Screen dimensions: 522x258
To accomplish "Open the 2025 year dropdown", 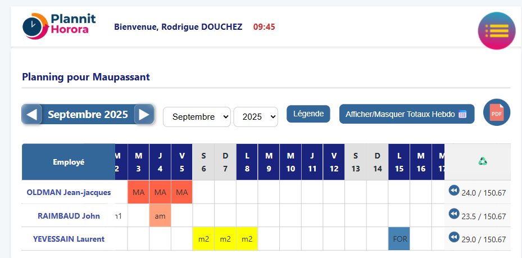I will click(256, 117).
